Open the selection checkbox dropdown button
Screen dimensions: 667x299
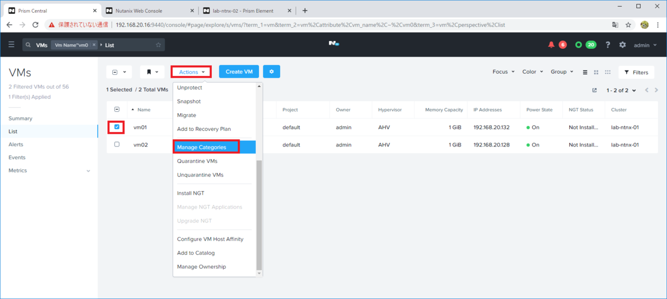tap(119, 72)
